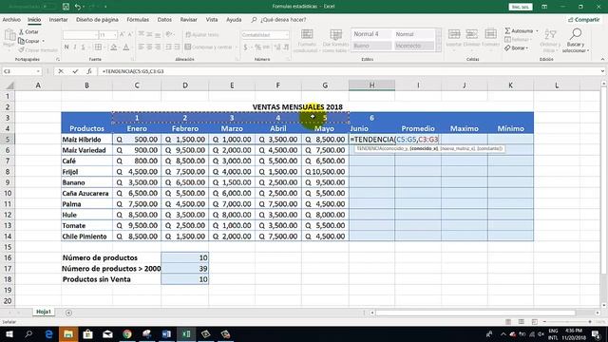Click the align left icon
The image size is (608, 342).
(142, 47)
